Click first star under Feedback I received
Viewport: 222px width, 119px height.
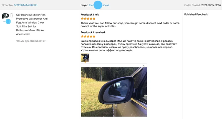pyautogui.click(x=82, y=36)
